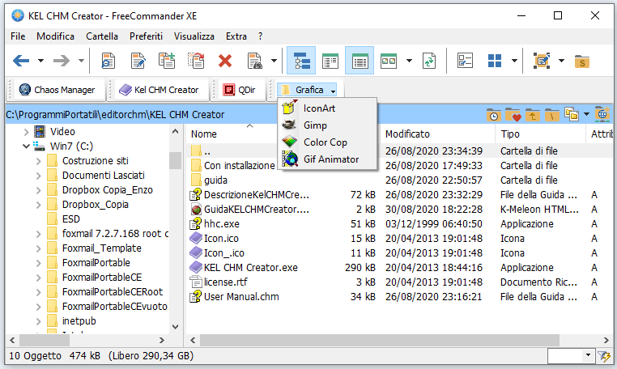Click the orange S folder icon

tap(582, 61)
